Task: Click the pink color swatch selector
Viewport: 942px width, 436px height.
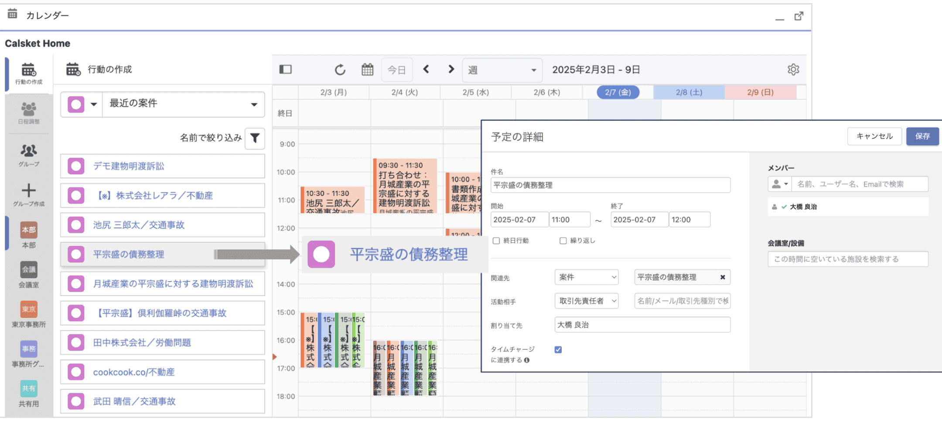Action: coord(81,105)
